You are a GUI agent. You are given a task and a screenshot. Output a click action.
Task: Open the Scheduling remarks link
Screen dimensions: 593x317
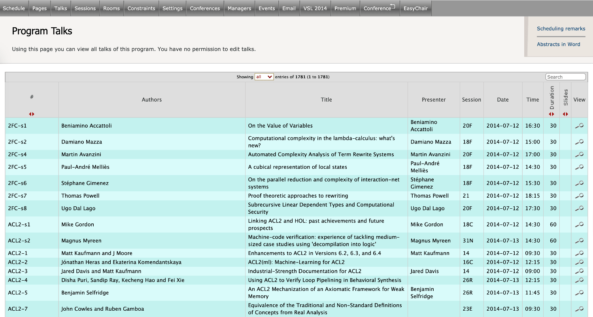tap(561, 28)
